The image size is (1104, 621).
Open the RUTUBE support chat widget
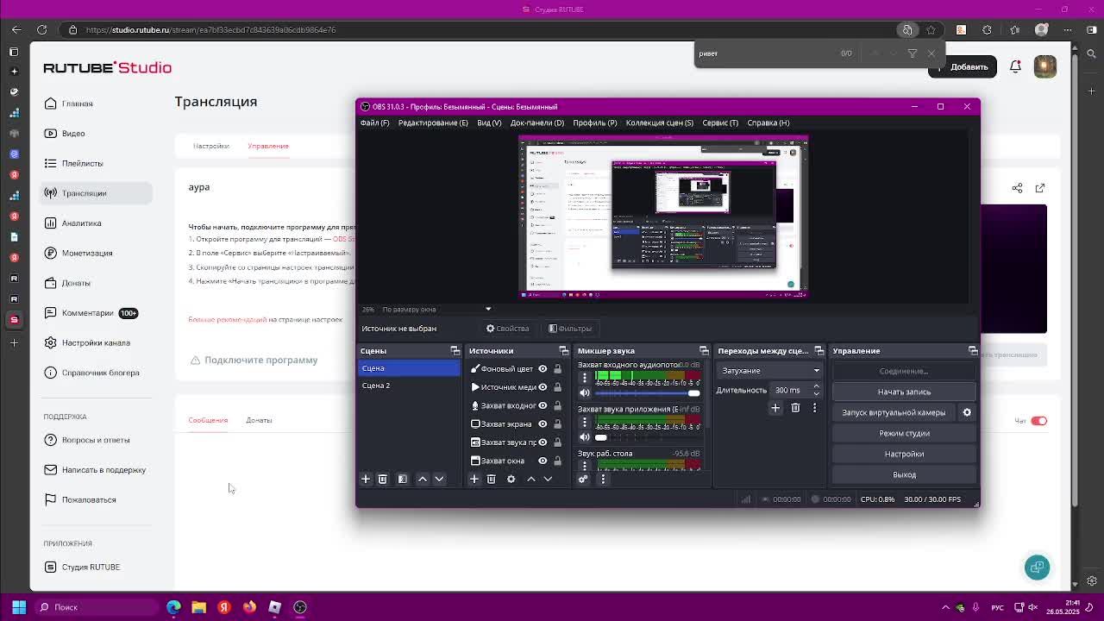1038,567
